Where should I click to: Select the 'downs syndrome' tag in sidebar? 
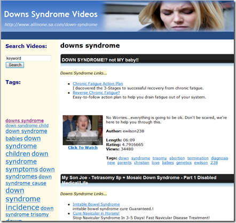(25, 121)
